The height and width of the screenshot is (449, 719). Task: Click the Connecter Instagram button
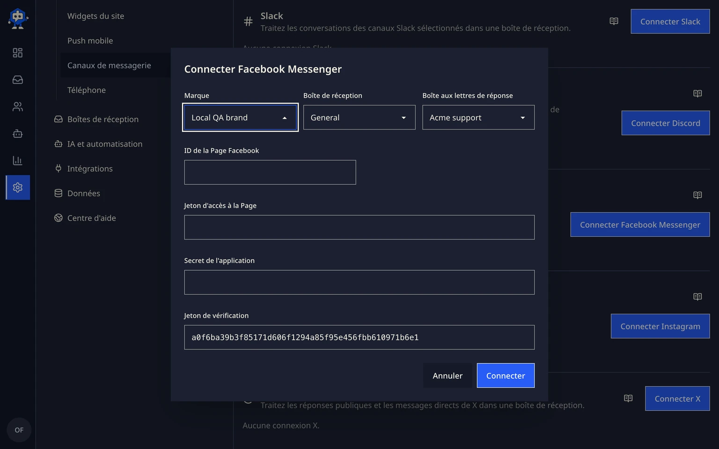point(660,326)
